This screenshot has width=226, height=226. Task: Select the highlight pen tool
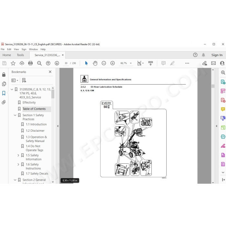172,63
